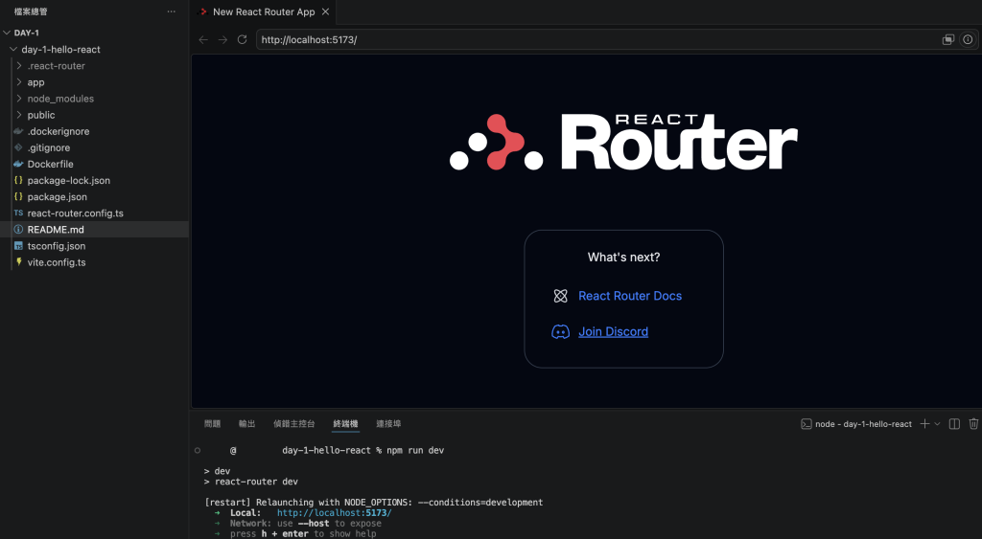This screenshot has width=982, height=539.
Task: Open preview in external browser icon
Action: 948,39
